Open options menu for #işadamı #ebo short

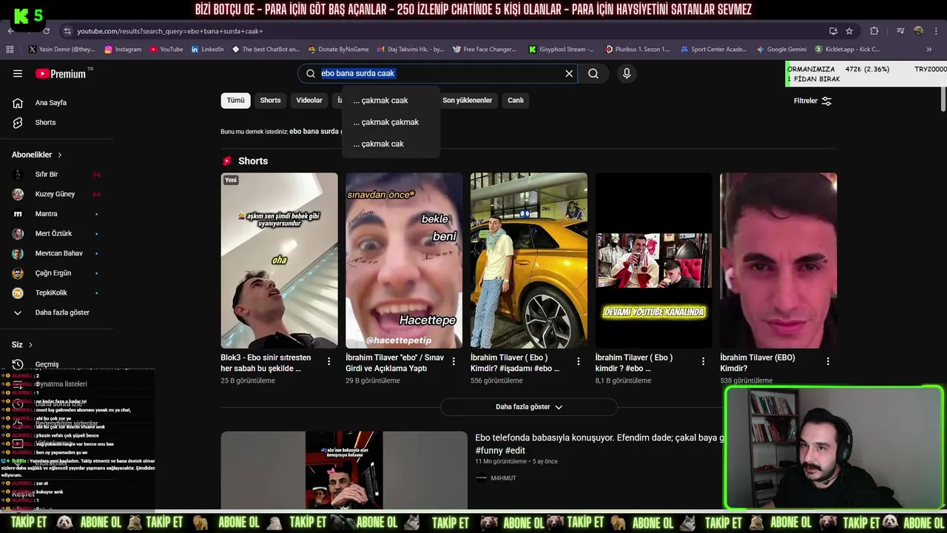(579, 361)
